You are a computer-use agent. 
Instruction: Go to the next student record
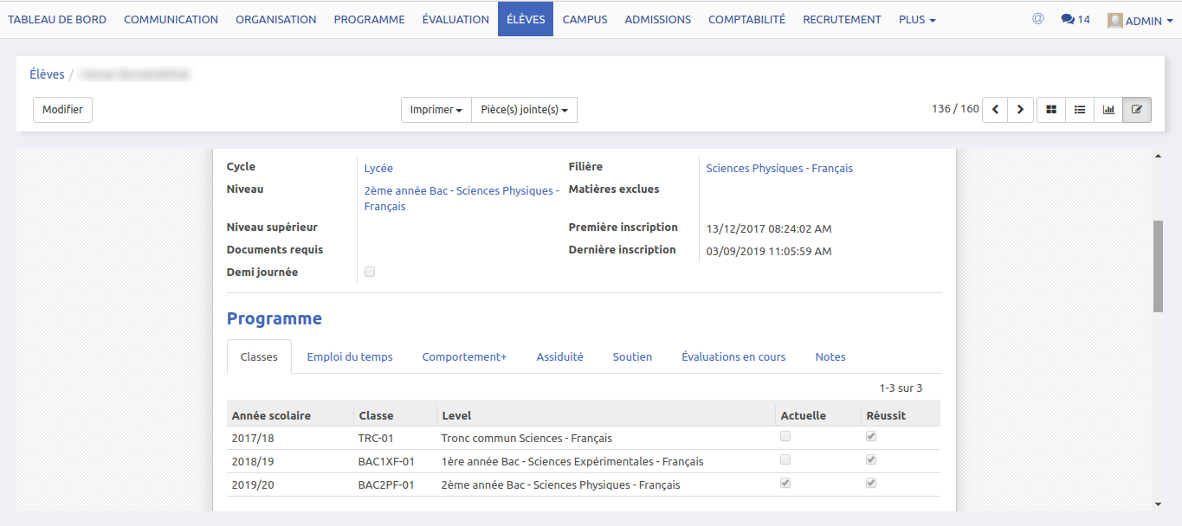coord(1021,110)
